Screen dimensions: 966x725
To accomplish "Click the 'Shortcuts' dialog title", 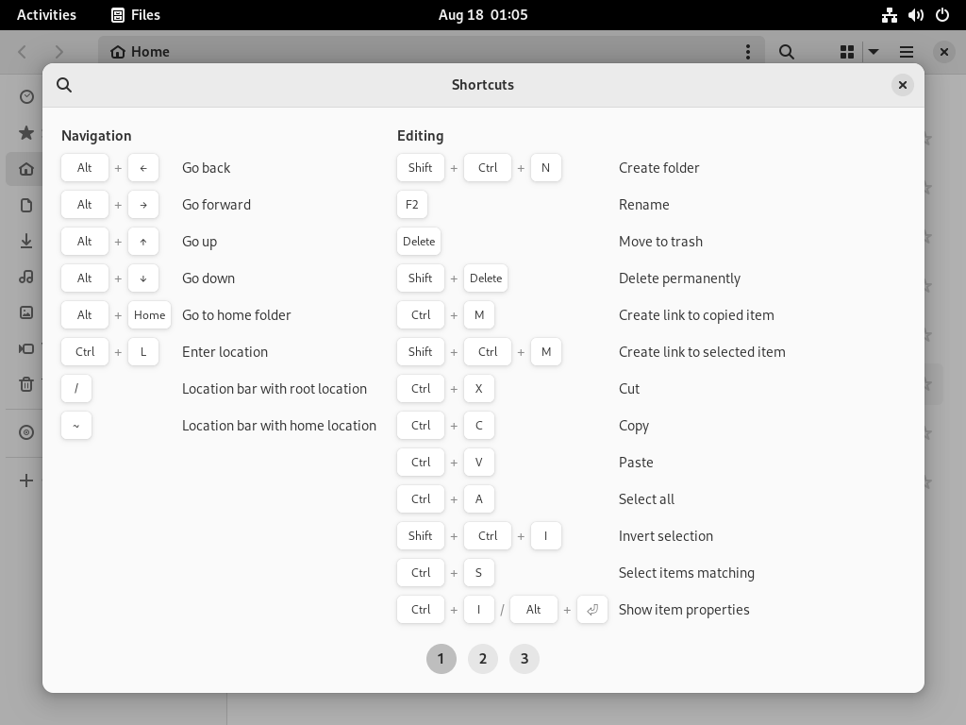I will click(x=483, y=85).
